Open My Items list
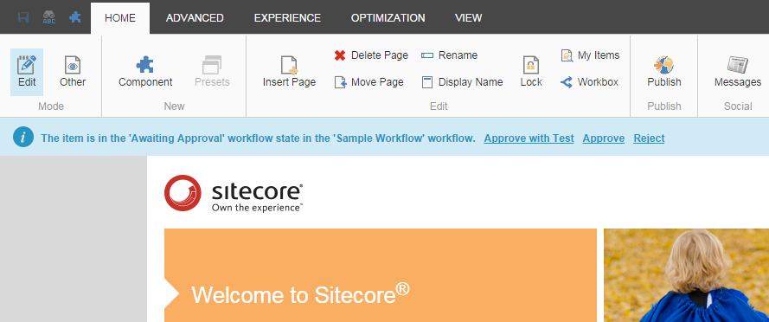Screen dimensions: 769x322 [x=591, y=55]
